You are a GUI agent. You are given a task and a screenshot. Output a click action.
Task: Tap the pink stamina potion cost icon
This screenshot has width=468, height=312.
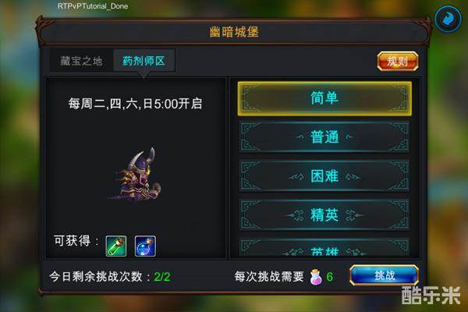316,277
